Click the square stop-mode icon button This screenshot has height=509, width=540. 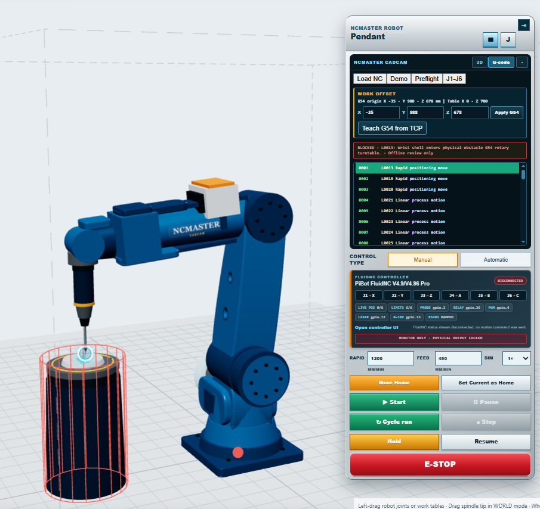coord(490,39)
